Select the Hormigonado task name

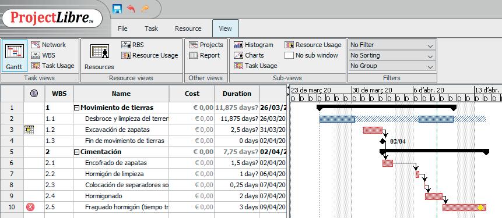[x=103, y=196]
